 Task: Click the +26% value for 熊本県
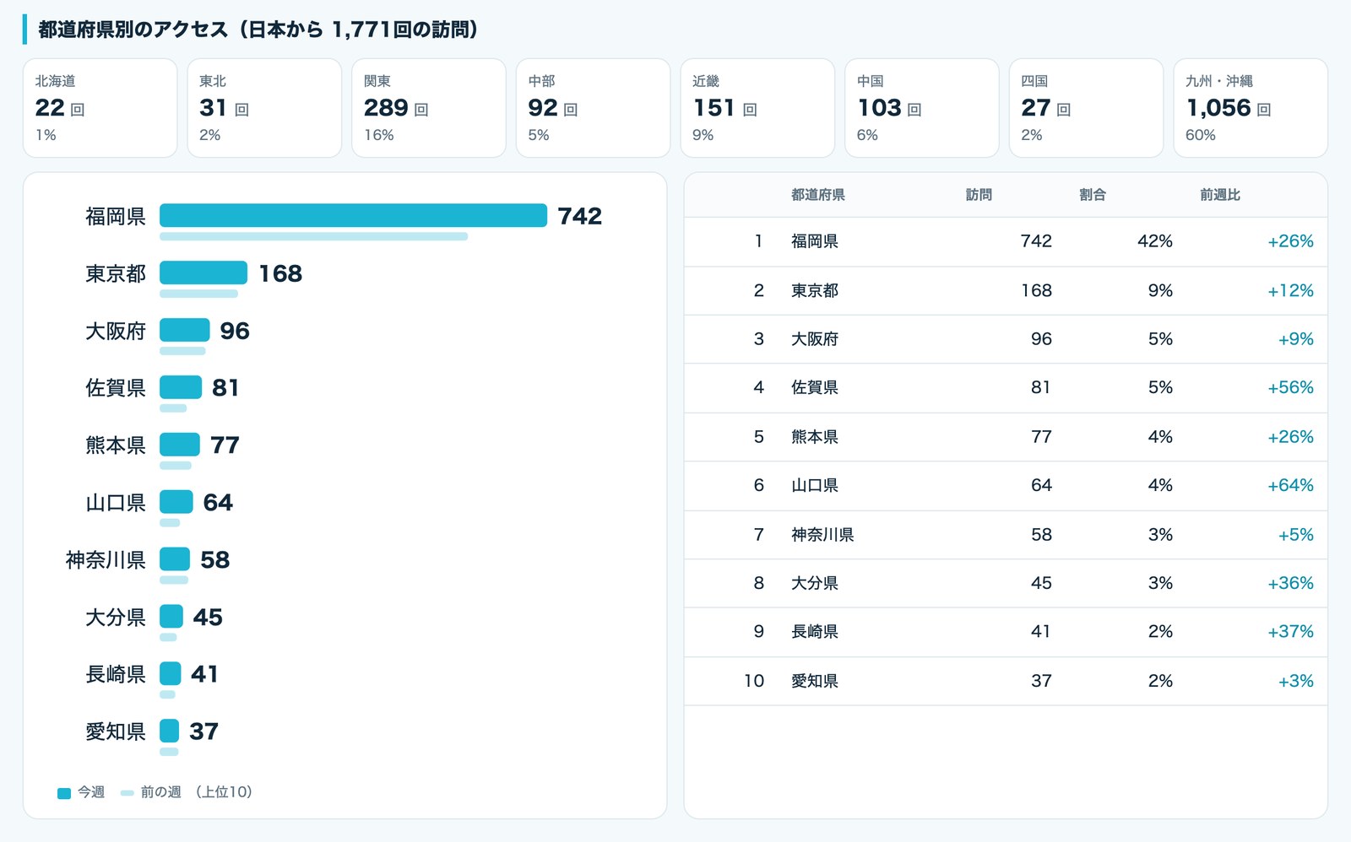point(1290,437)
